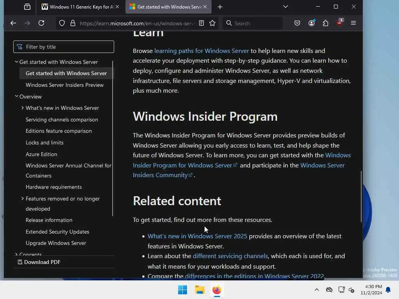
Task: Follow learning paths for Windows Server link
Action: (201, 51)
